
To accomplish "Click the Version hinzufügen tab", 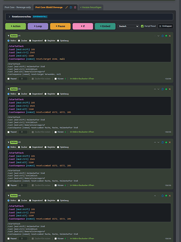I will (91, 7).
